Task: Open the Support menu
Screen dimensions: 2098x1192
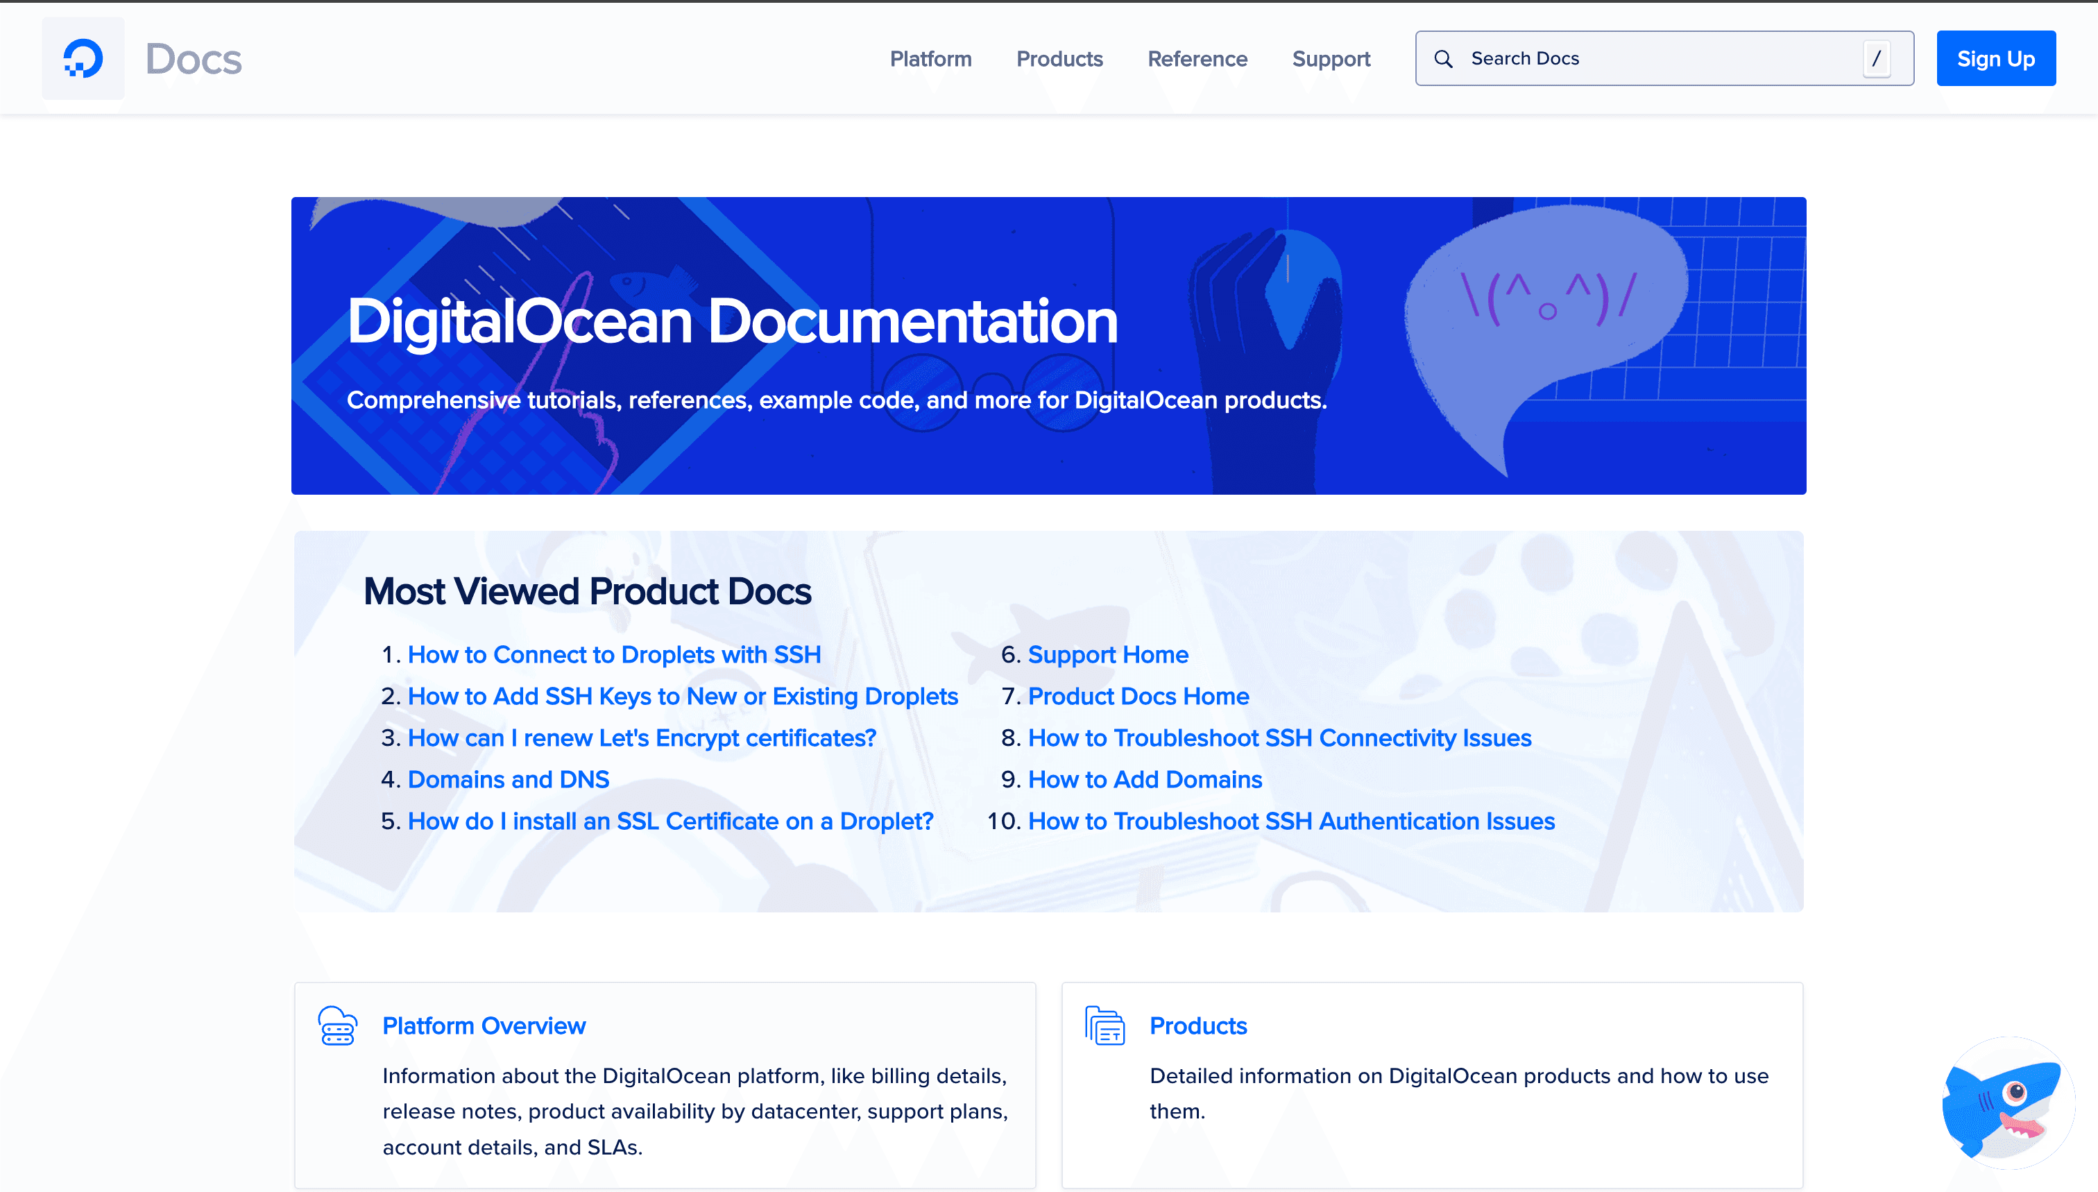Action: [1331, 59]
